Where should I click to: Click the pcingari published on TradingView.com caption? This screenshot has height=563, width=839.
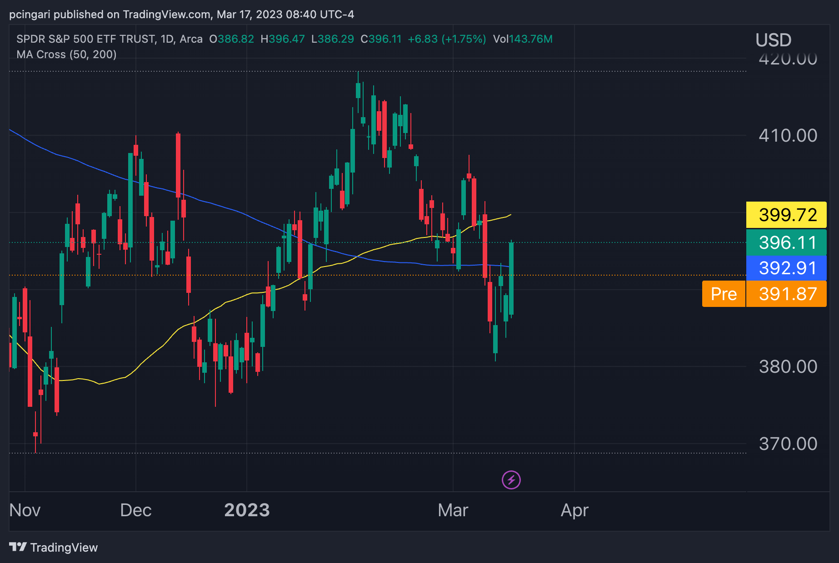(181, 15)
